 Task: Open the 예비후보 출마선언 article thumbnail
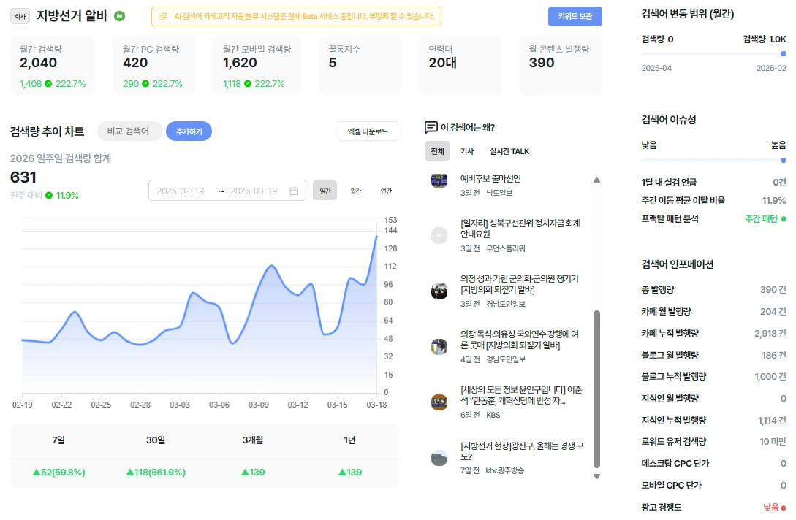439,180
